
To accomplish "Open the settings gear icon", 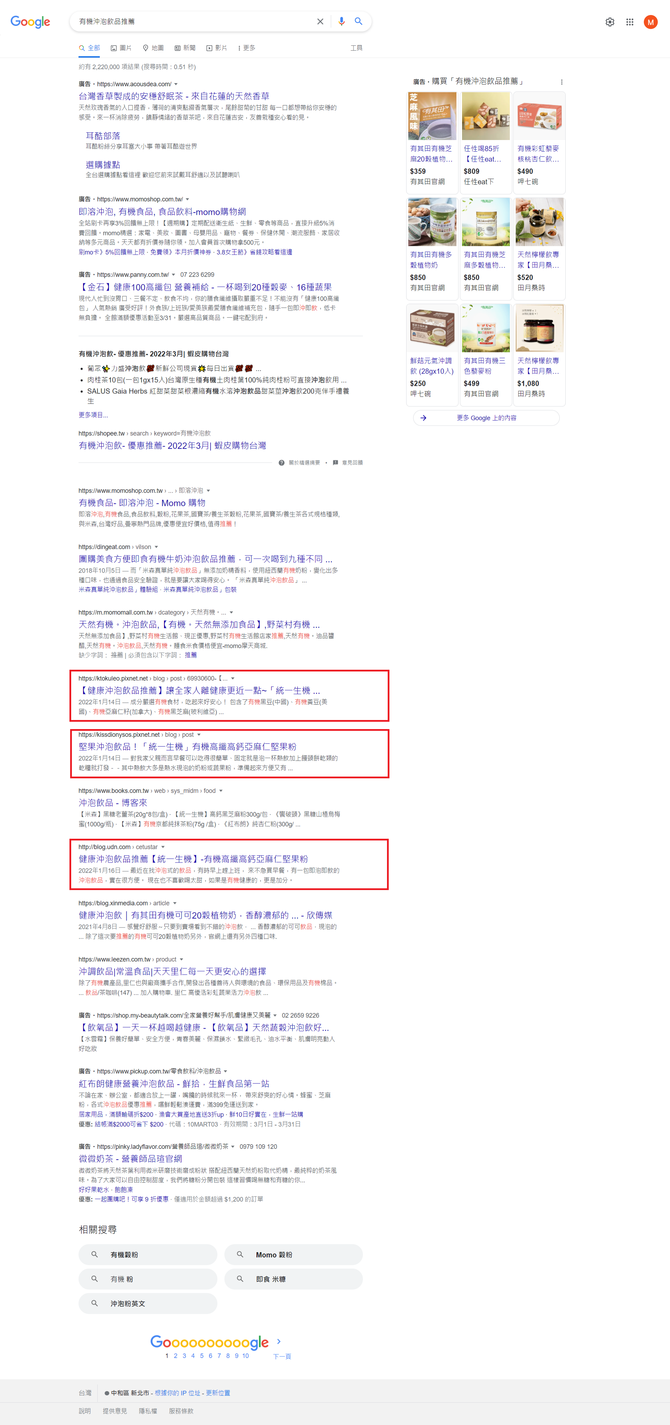I will [x=610, y=22].
